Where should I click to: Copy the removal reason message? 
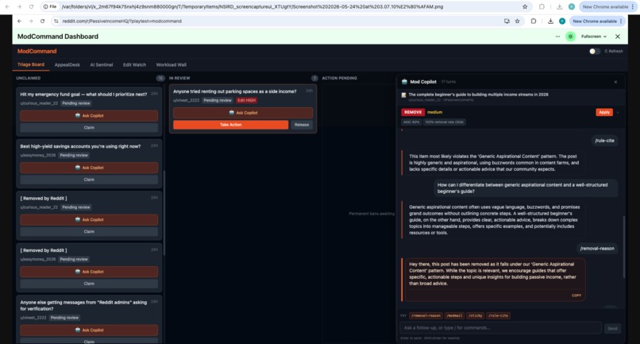(576, 296)
